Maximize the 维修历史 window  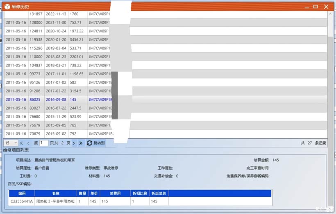(x=316, y=7)
